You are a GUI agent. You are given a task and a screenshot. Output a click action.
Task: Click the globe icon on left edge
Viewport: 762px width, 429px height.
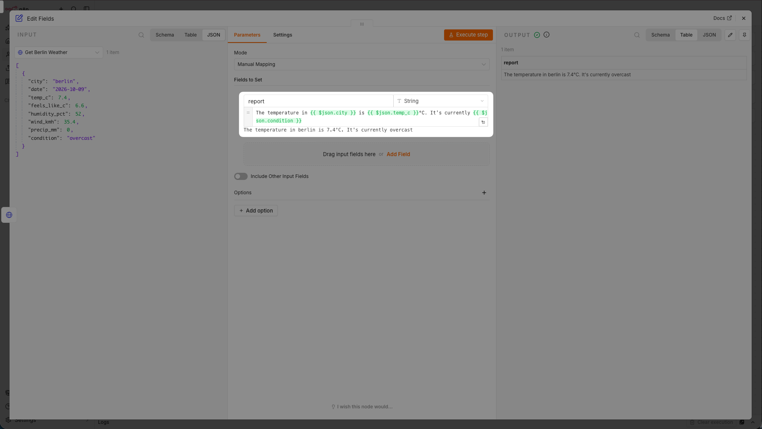(9, 215)
